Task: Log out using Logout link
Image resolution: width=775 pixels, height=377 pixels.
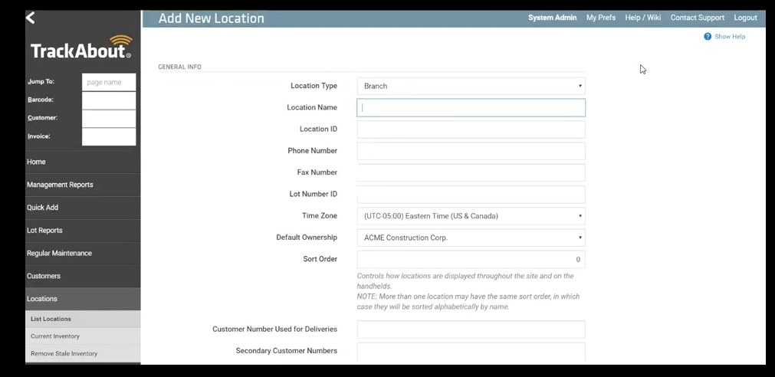Action: tap(745, 18)
